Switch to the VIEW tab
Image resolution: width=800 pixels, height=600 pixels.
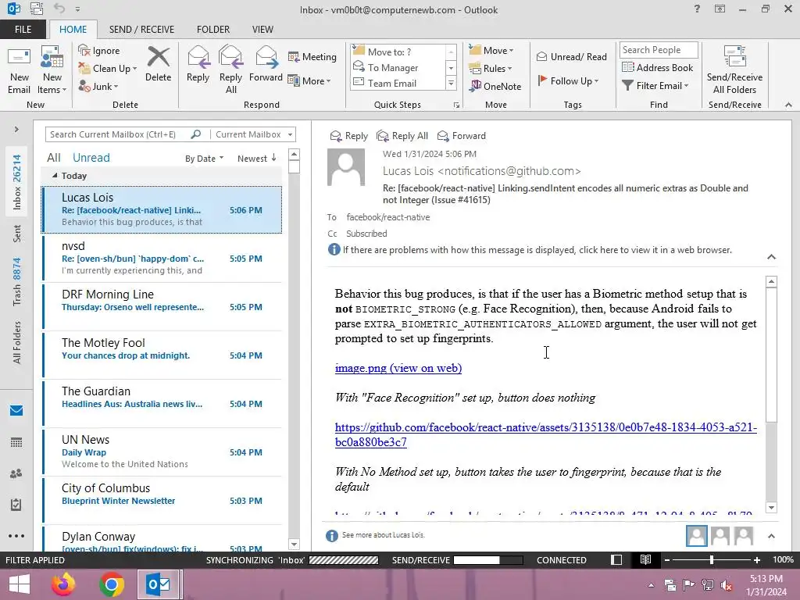262,29
